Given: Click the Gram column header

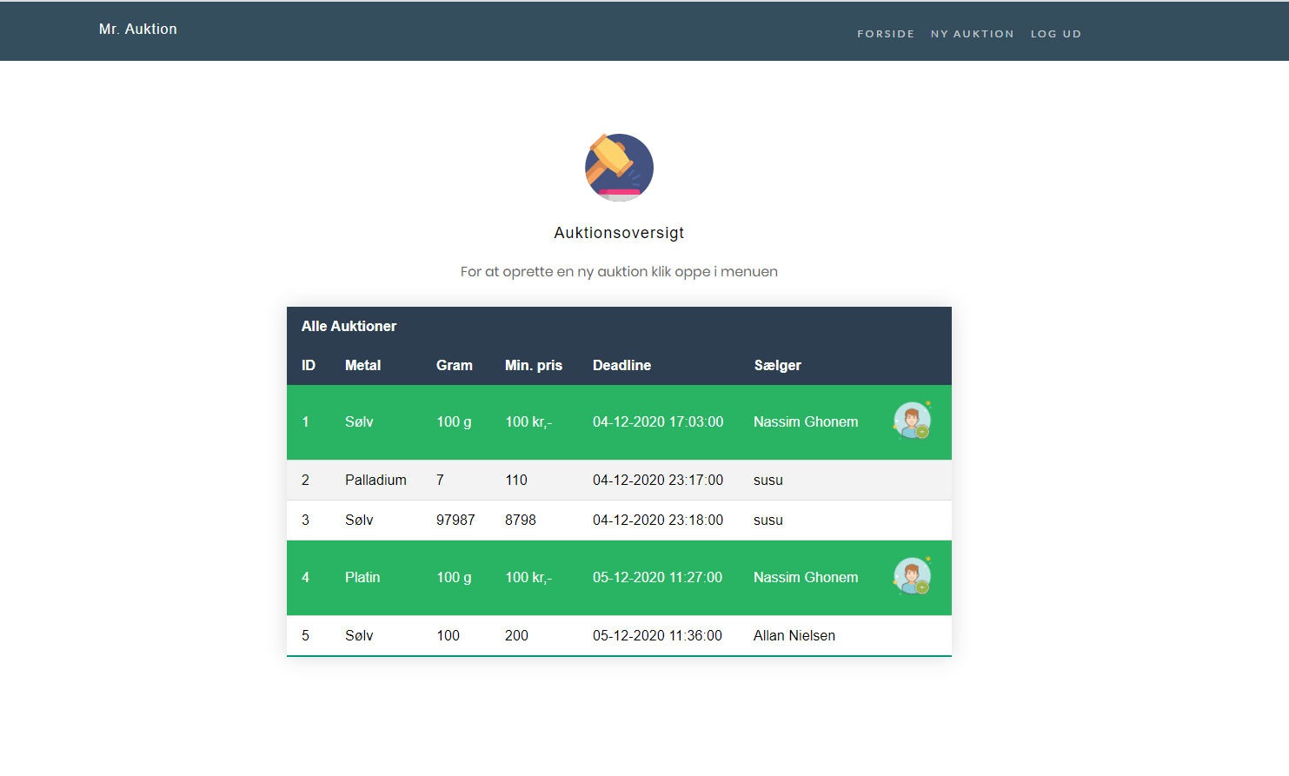Looking at the screenshot, I should (454, 365).
